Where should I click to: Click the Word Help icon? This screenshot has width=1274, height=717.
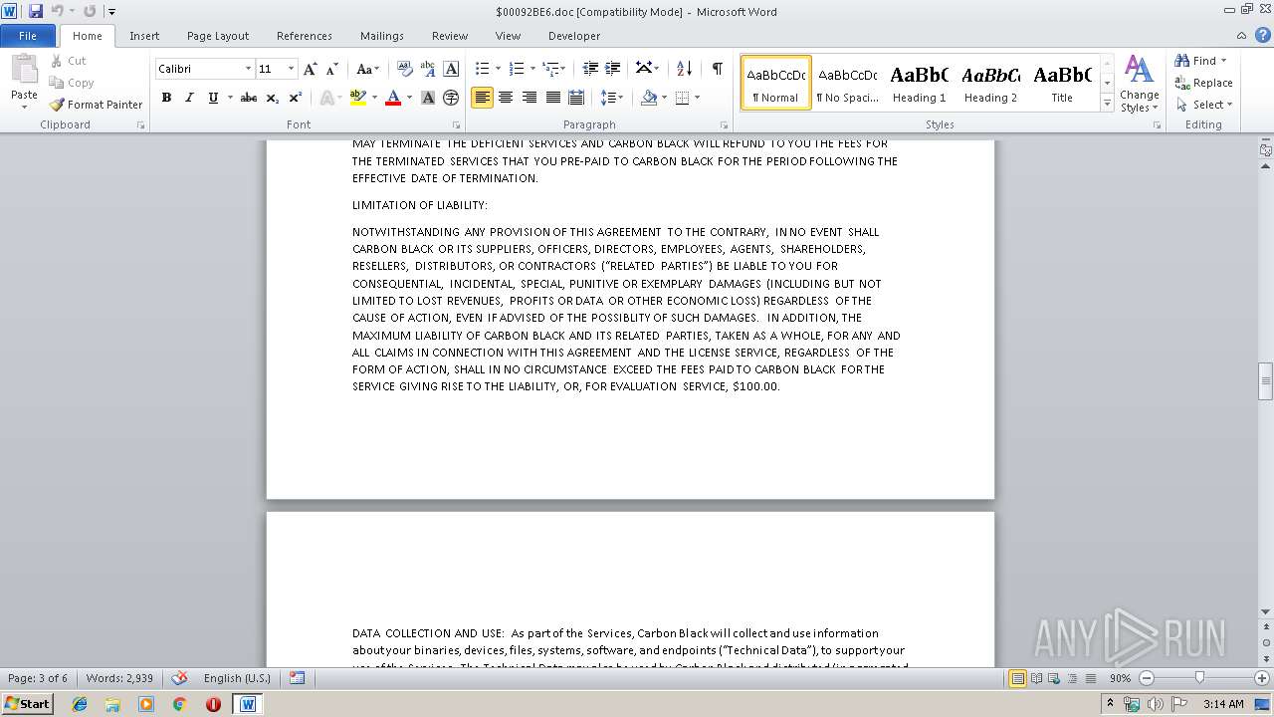coord(1263,36)
